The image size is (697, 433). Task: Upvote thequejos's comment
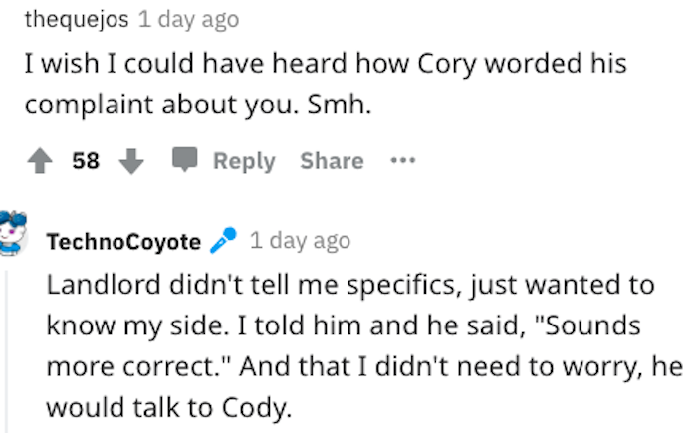(x=40, y=160)
